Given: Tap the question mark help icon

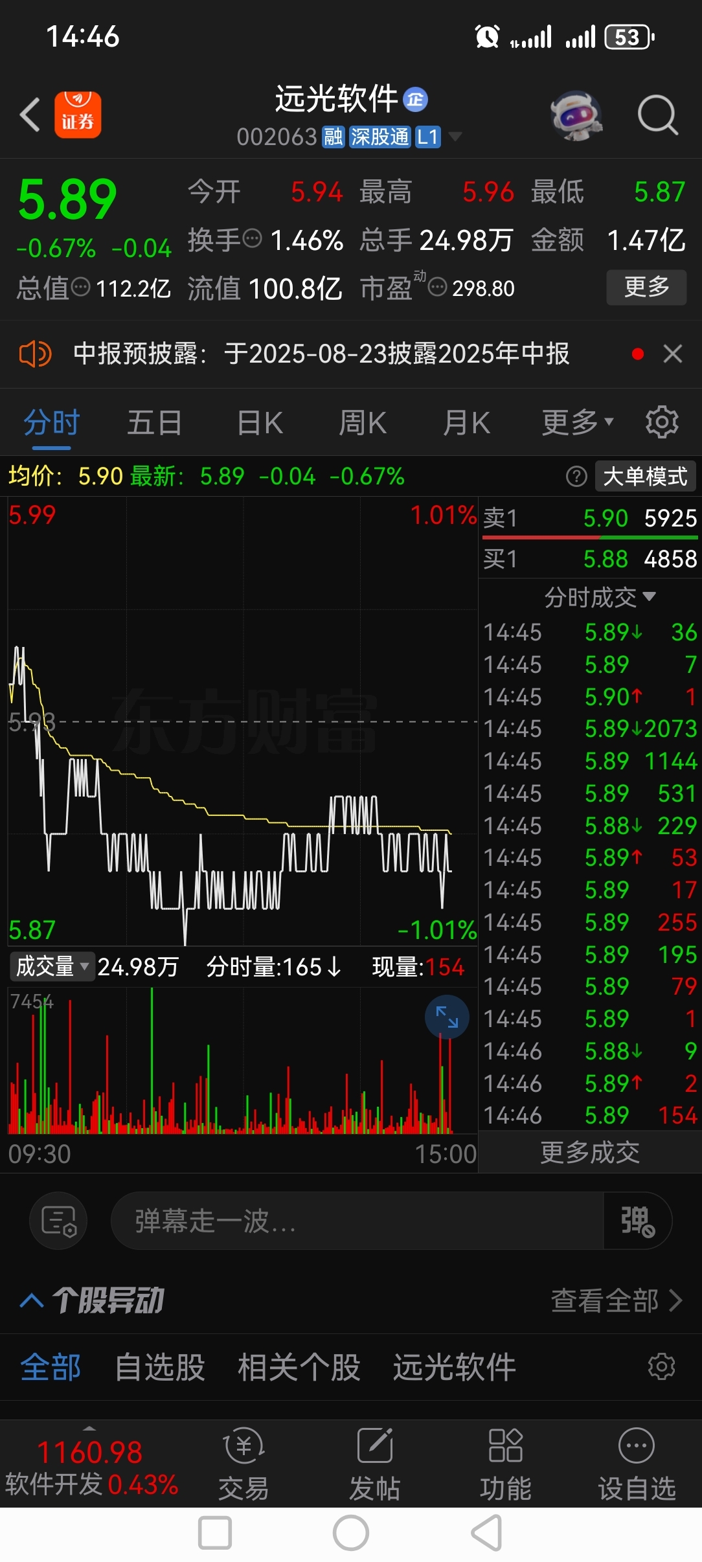Looking at the screenshot, I should (576, 477).
